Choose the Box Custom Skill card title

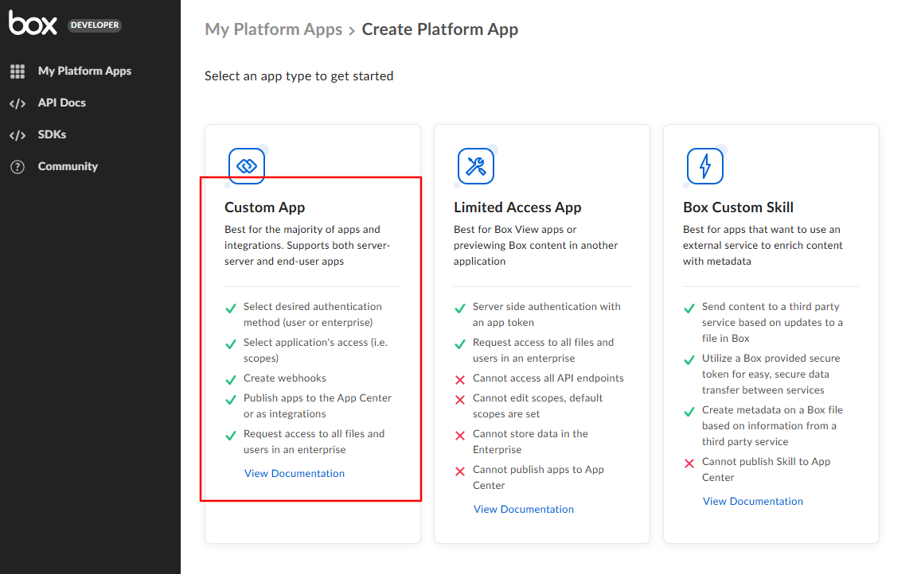click(x=738, y=207)
